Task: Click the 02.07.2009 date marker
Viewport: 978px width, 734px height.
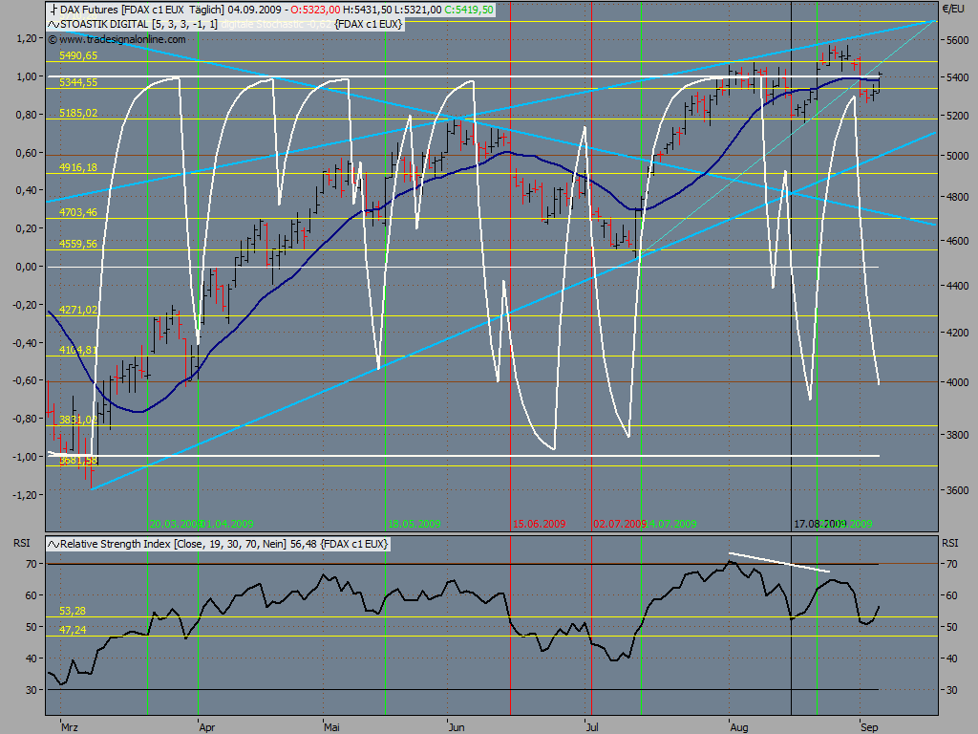Action: click(618, 524)
